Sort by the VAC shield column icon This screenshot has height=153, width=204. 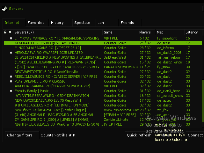click(10, 32)
